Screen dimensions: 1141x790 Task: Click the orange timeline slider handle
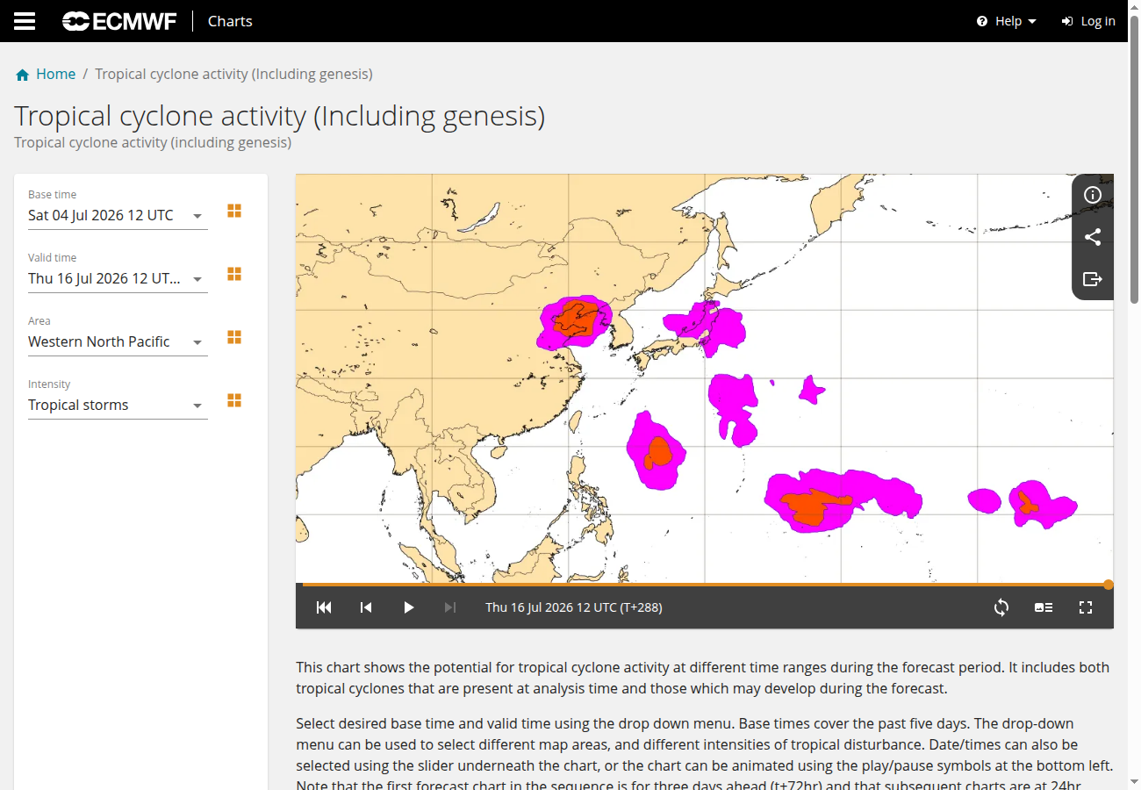coord(1109,585)
